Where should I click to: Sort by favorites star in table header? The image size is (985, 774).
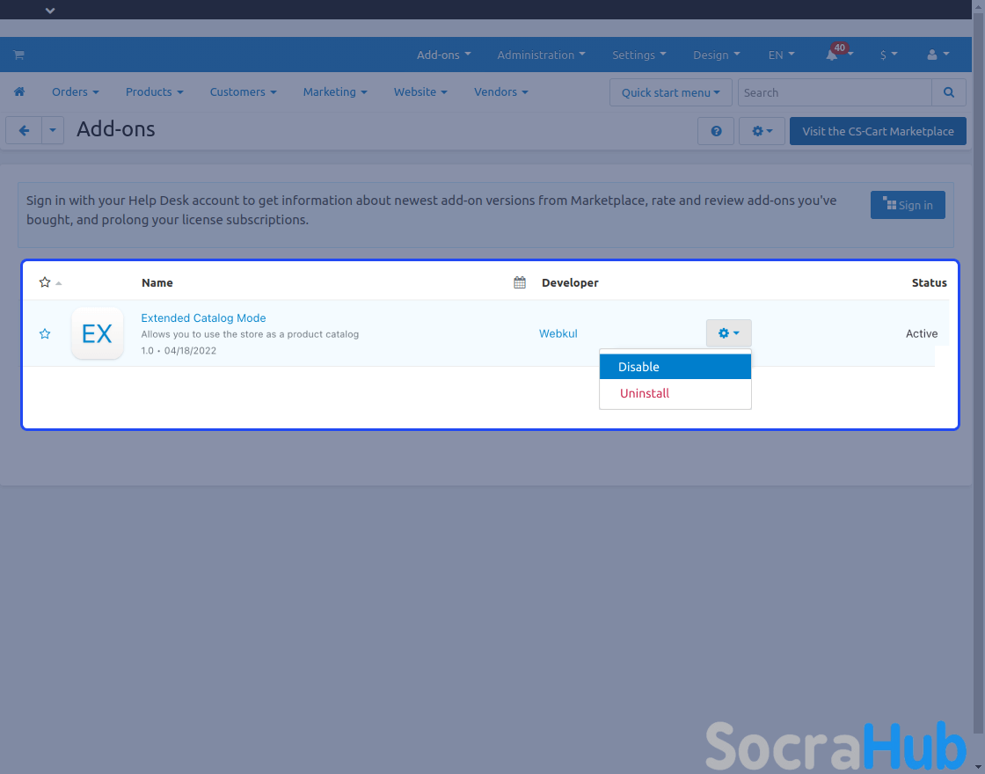click(x=45, y=282)
